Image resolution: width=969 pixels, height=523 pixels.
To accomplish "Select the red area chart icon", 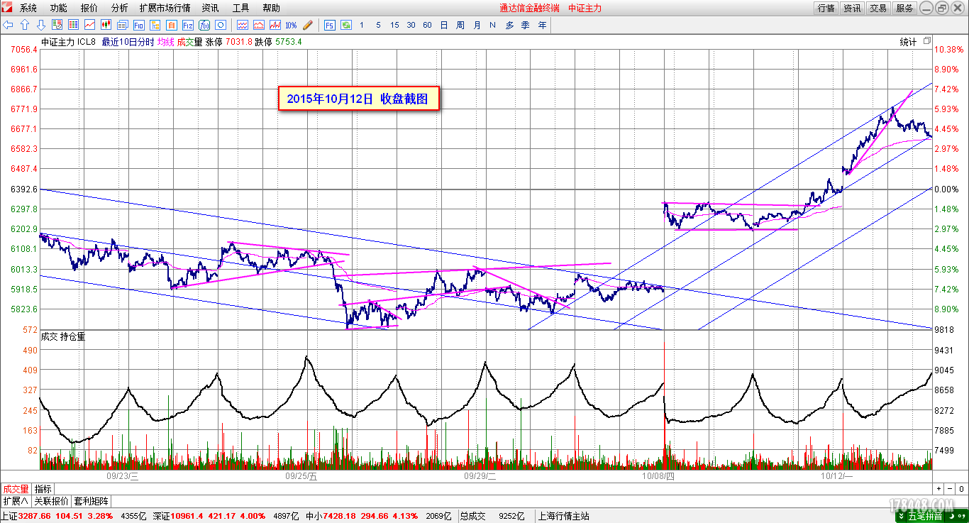I will coord(258,25).
